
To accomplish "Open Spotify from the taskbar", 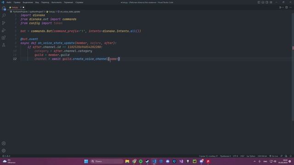I will 141,161.
